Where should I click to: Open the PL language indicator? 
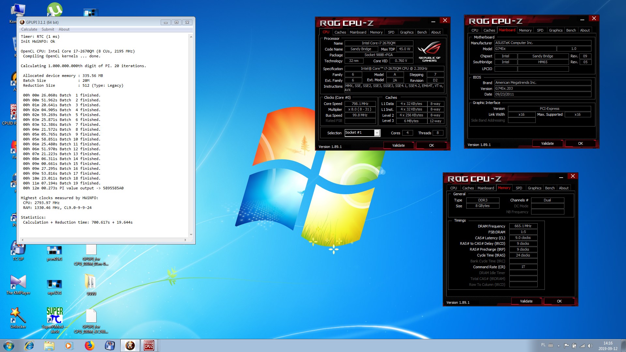(x=543, y=345)
